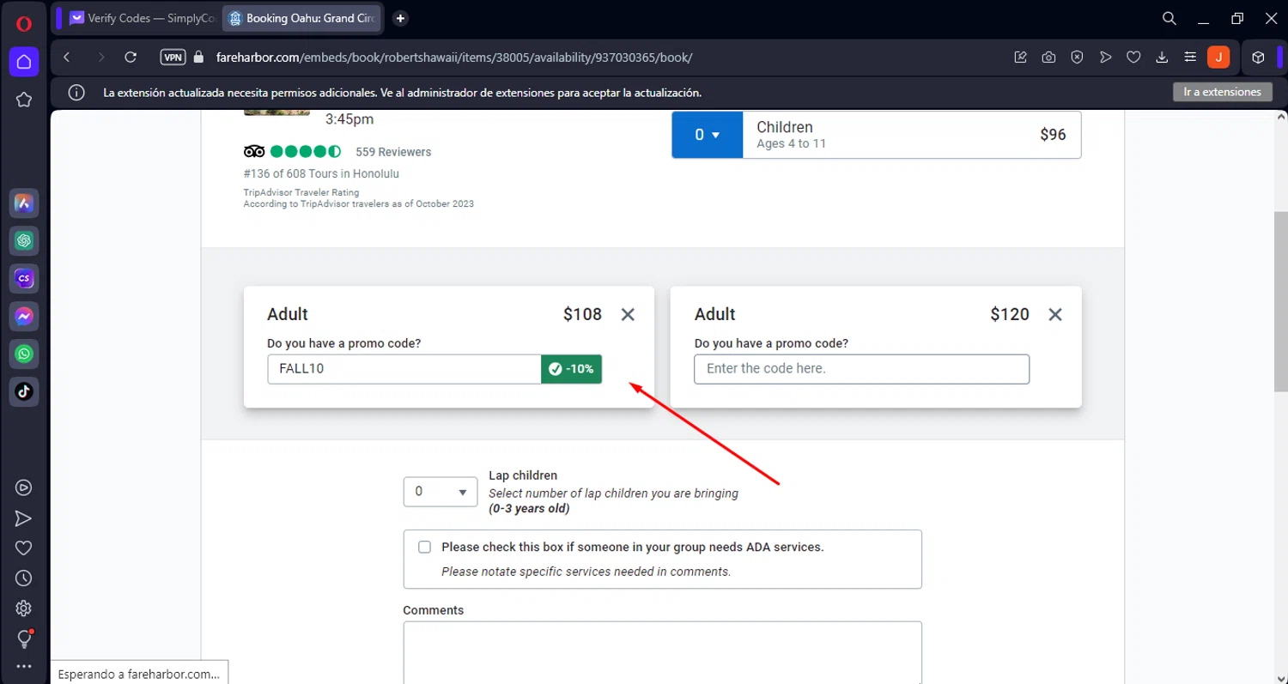Screen dimensions: 1288x684
Task: Open the purple CS sidebar app
Action: click(x=24, y=279)
